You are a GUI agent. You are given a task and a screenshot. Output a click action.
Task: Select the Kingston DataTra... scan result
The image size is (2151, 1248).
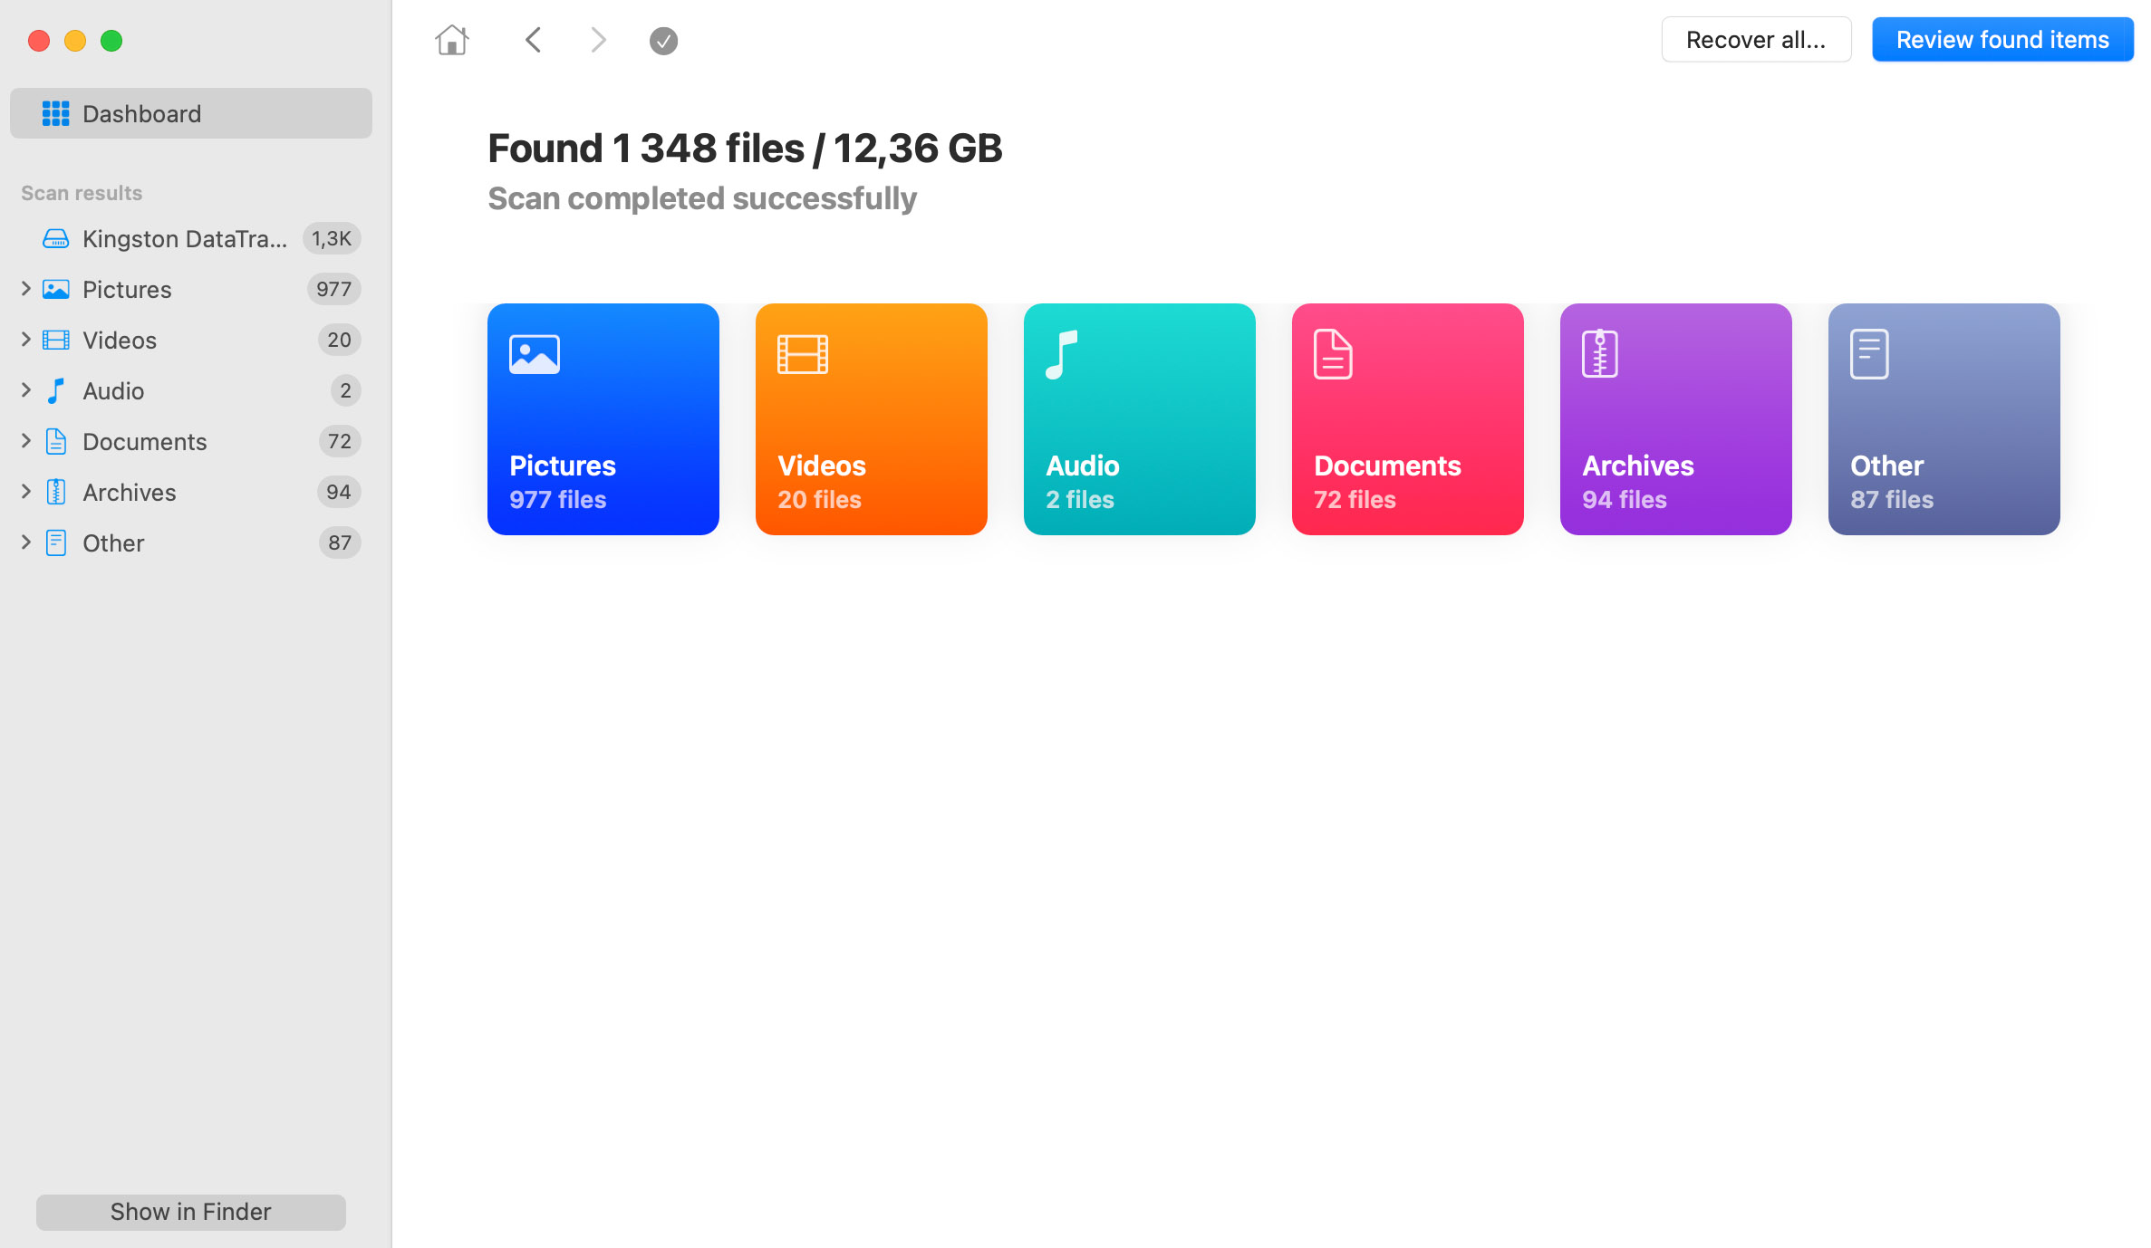[190, 237]
